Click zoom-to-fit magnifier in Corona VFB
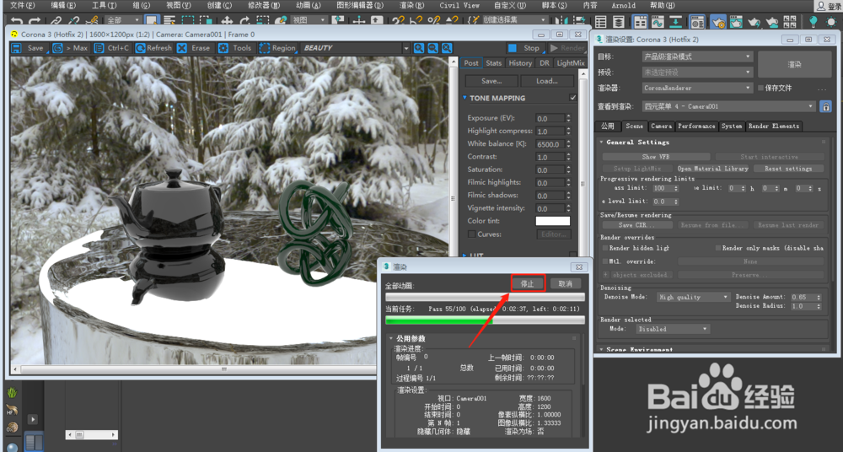Image resolution: width=843 pixels, height=452 pixels. [447, 48]
